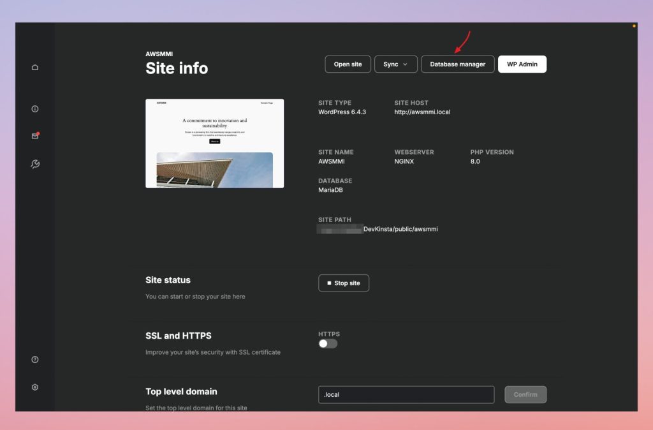Click the WordPress 6.4.3 site type value
The height and width of the screenshot is (430, 653).
(x=342, y=112)
